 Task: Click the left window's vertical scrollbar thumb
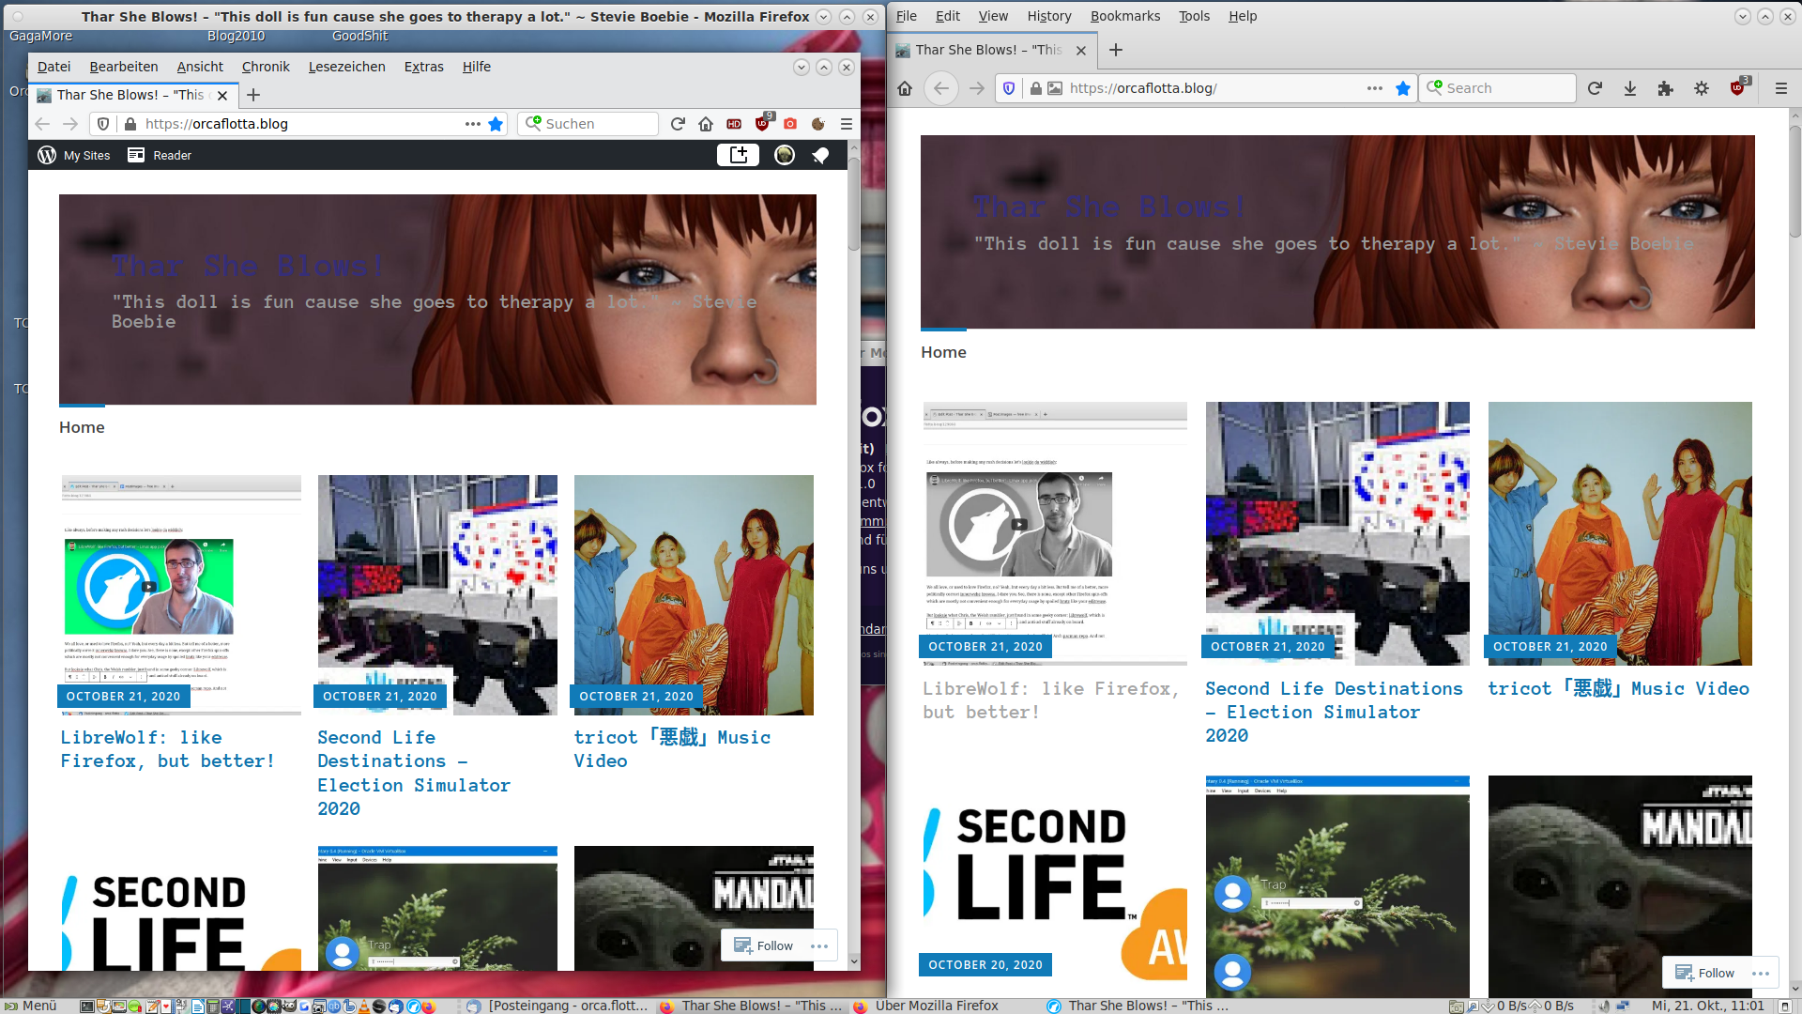854,203
